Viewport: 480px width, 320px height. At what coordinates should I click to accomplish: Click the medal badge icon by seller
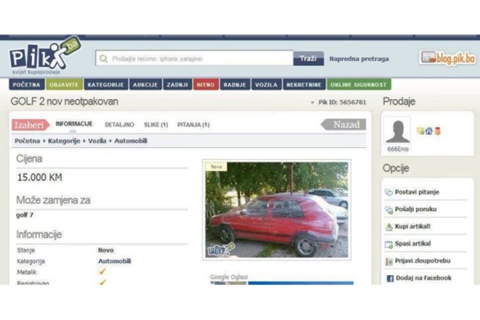(x=438, y=131)
